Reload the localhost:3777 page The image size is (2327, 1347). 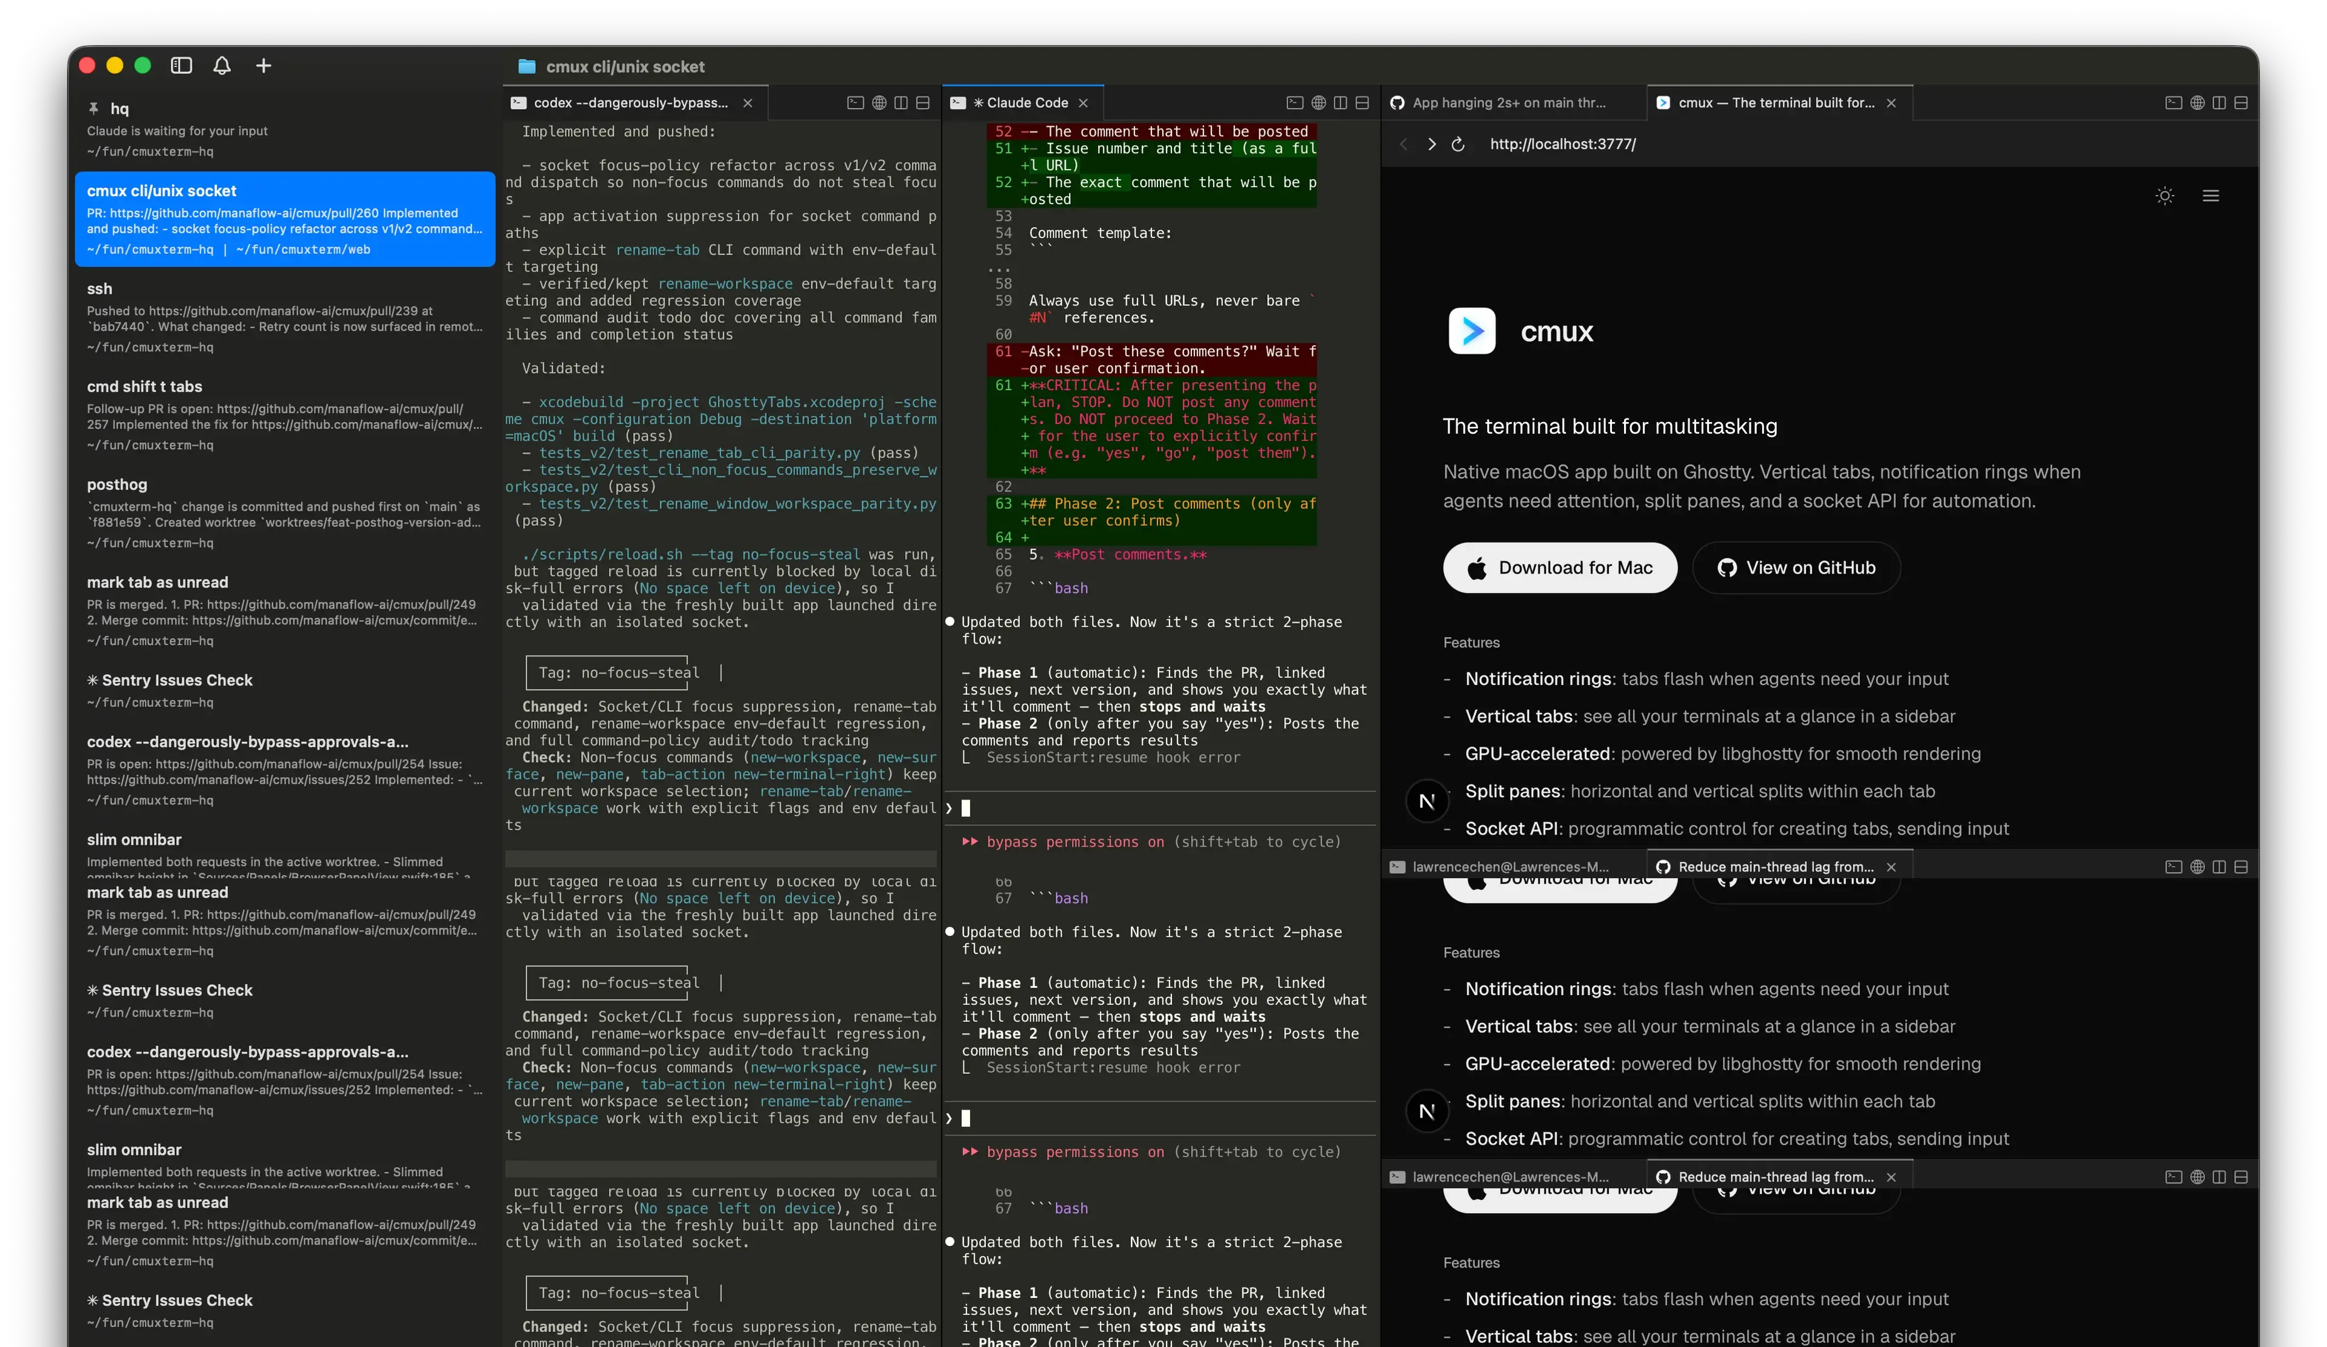[x=1458, y=144]
